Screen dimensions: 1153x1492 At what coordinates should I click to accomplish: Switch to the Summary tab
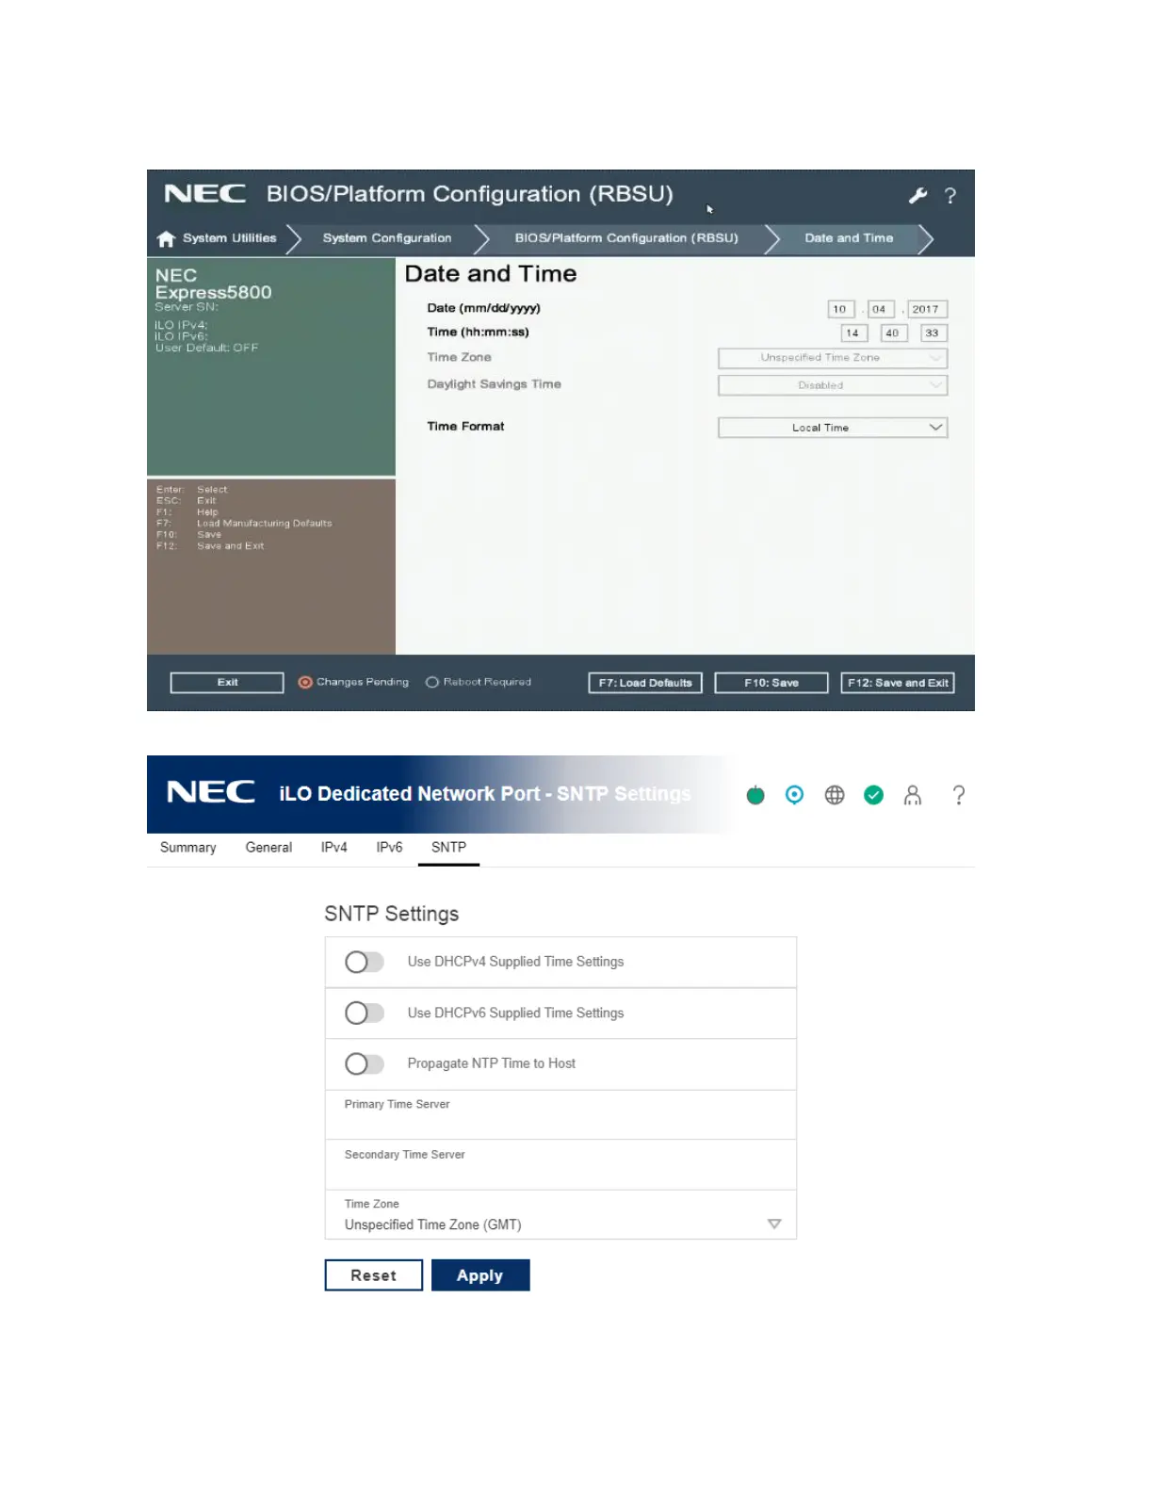click(x=188, y=848)
